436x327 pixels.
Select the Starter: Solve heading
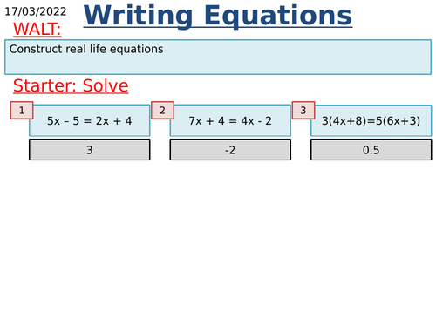tap(71, 85)
